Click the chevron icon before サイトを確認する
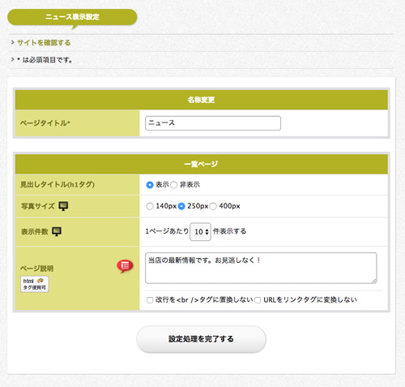This screenshot has width=405, height=387. tap(13, 42)
